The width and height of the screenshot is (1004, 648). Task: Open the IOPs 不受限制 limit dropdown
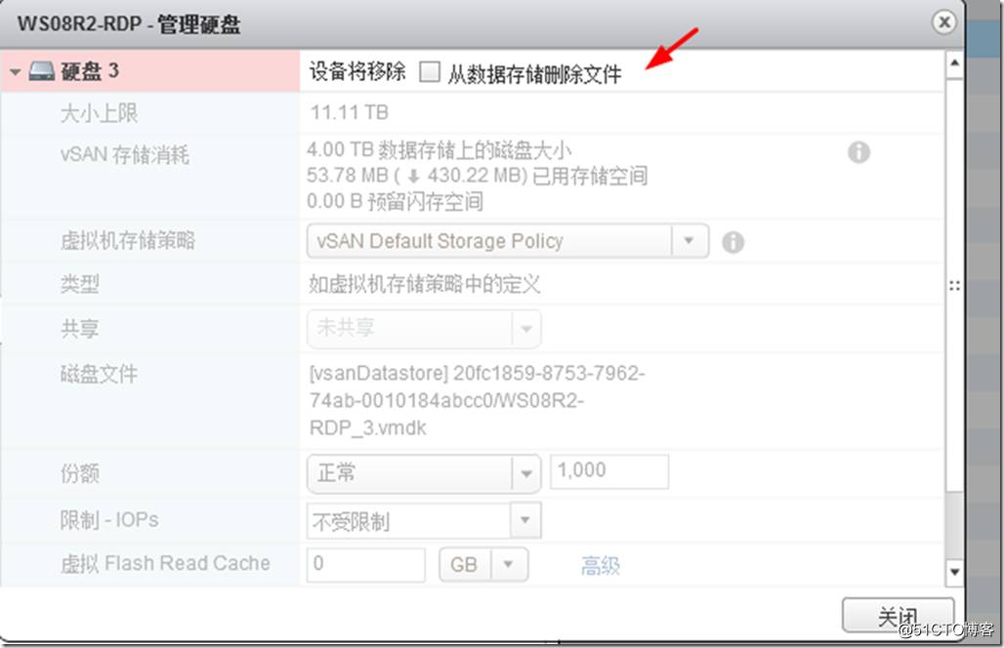[424, 521]
